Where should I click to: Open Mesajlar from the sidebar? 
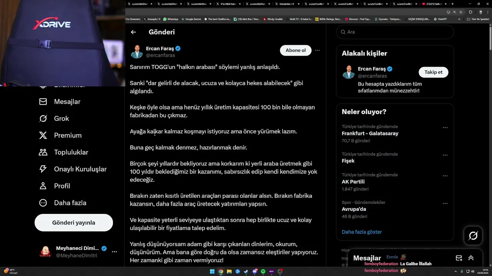(x=60, y=102)
